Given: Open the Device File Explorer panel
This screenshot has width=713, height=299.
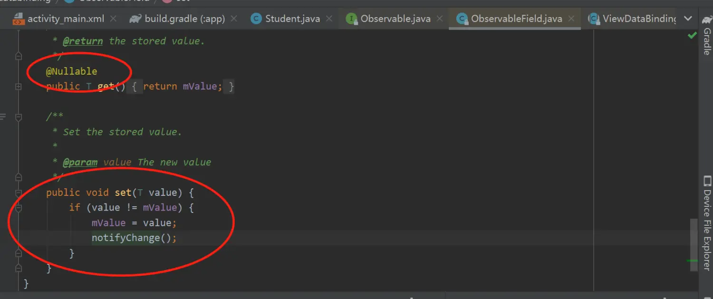Looking at the screenshot, I should [x=707, y=224].
